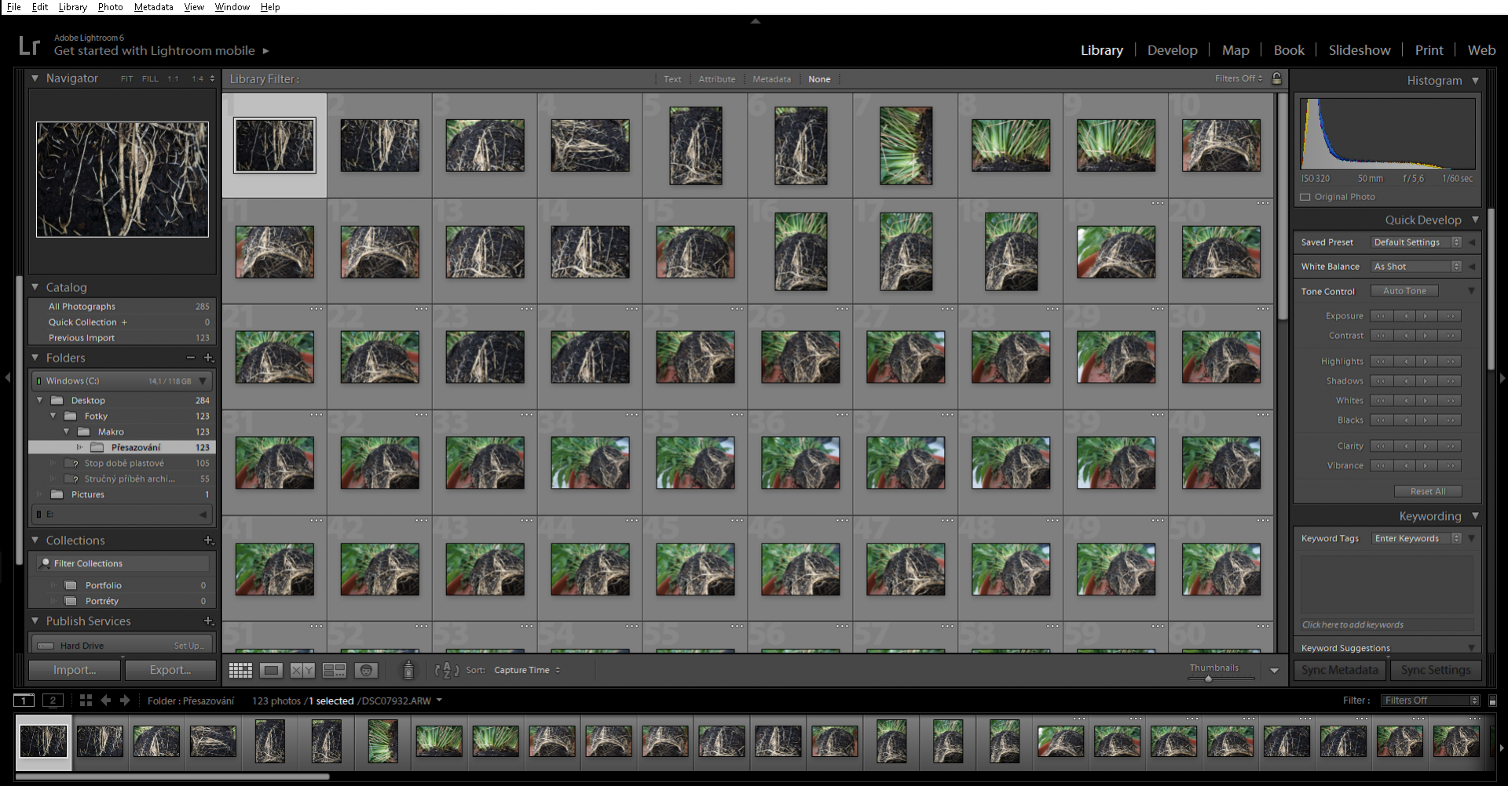Open the Sort Capture Time dropdown

pos(527,670)
